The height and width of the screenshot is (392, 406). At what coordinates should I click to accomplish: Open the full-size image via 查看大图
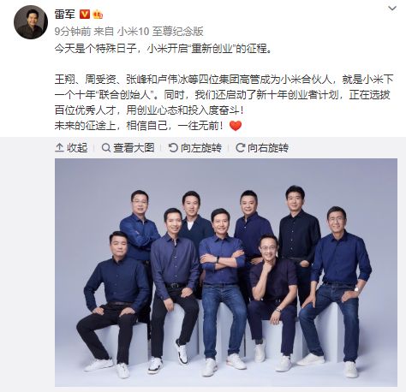(134, 148)
